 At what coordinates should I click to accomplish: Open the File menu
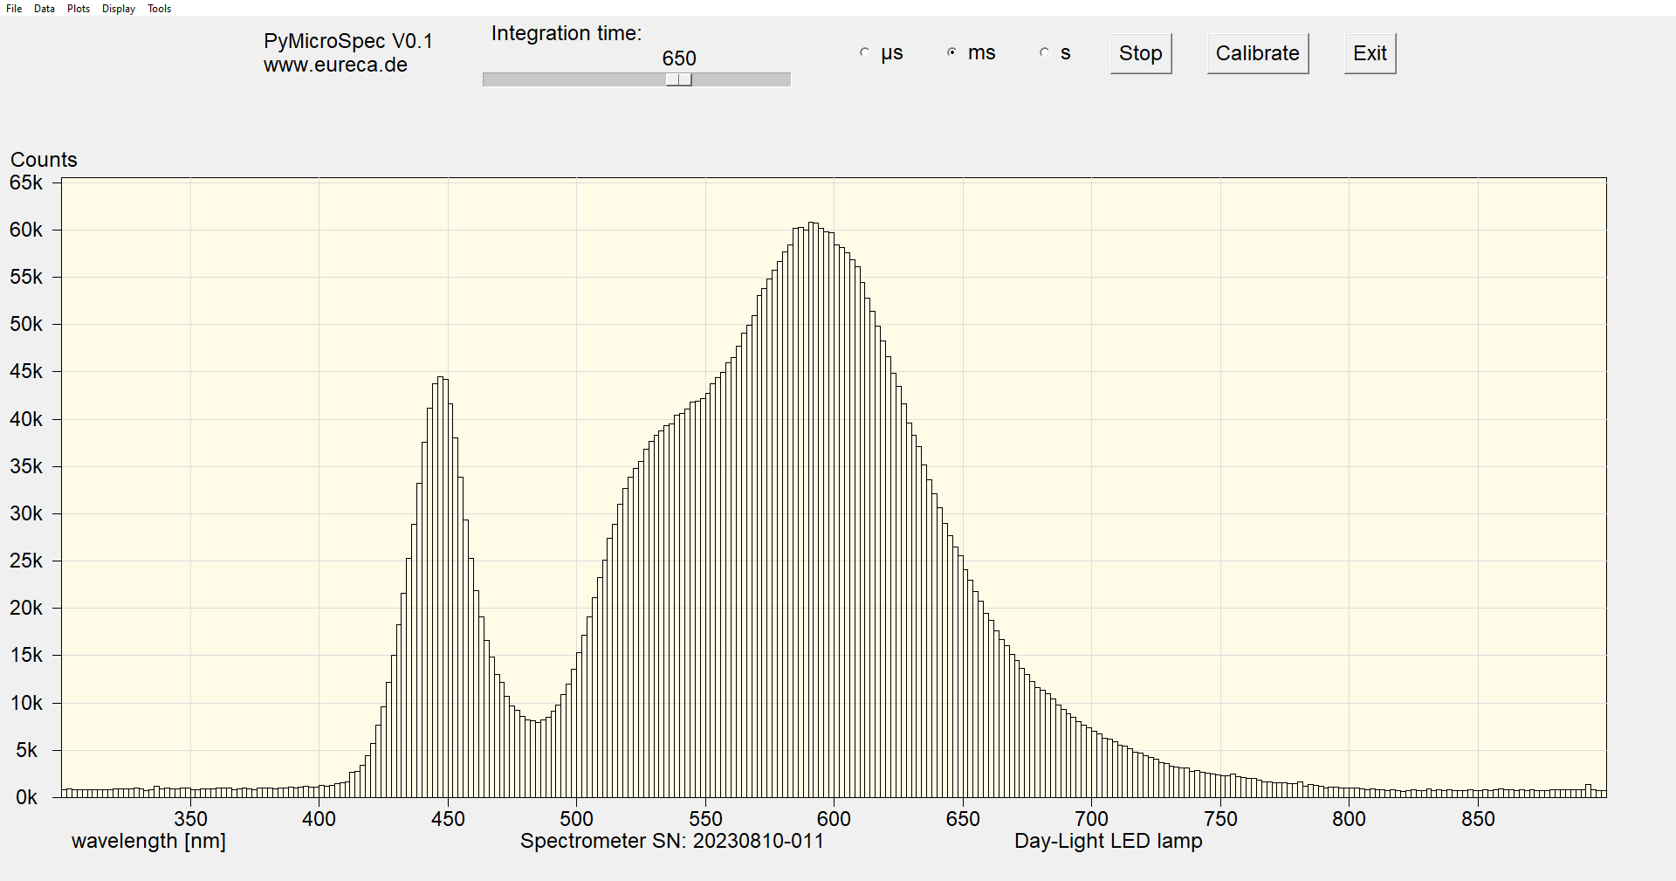pyautogui.click(x=14, y=9)
